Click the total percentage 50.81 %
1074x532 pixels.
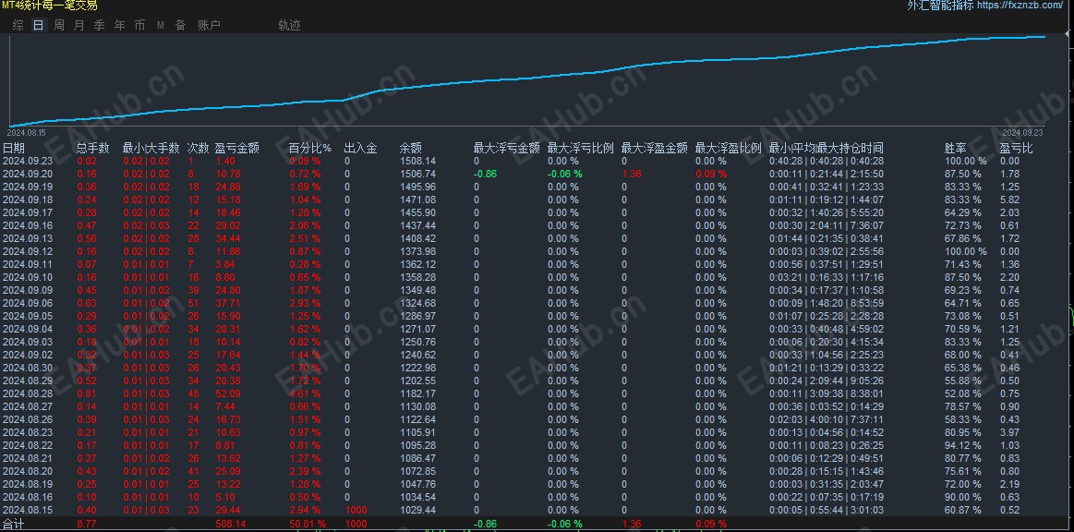point(307,524)
